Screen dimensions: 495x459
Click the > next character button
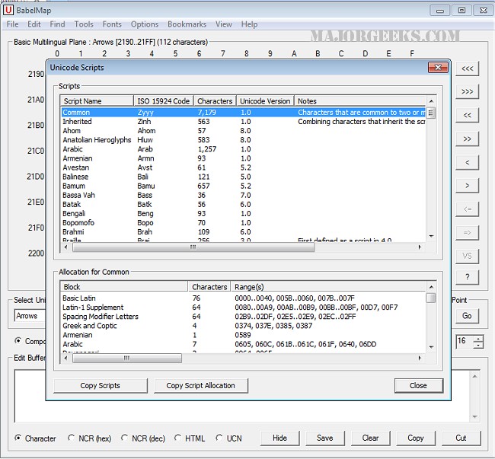468,186
